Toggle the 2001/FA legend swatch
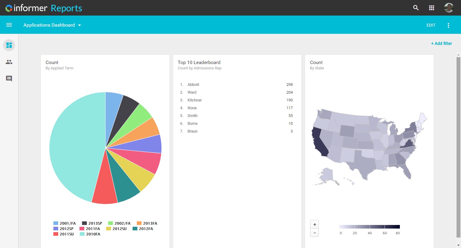Viewport: 461px width, 248px height. pyautogui.click(x=56, y=223)
